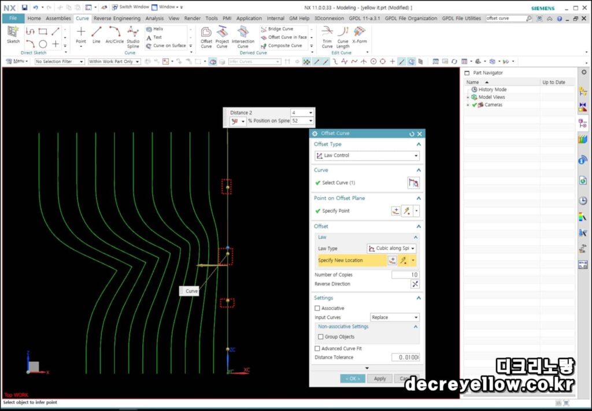
Task: Open Curve on Surface command
Action: pos(166,46)
